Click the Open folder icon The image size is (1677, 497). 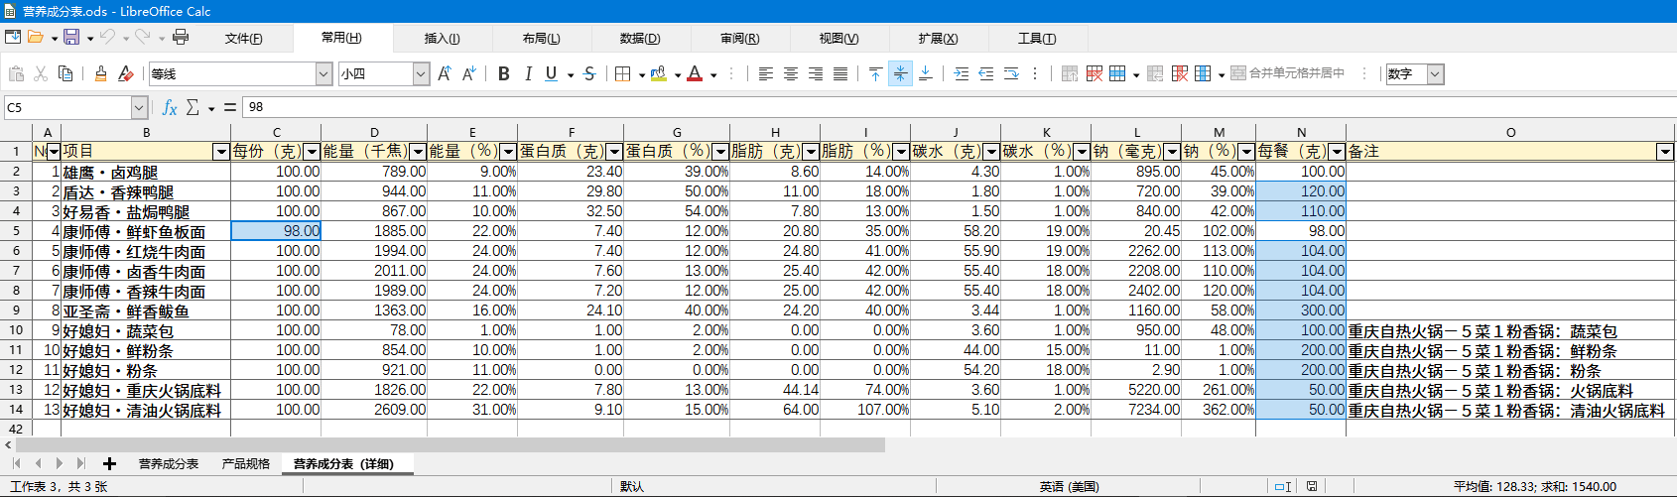(36, 38)
